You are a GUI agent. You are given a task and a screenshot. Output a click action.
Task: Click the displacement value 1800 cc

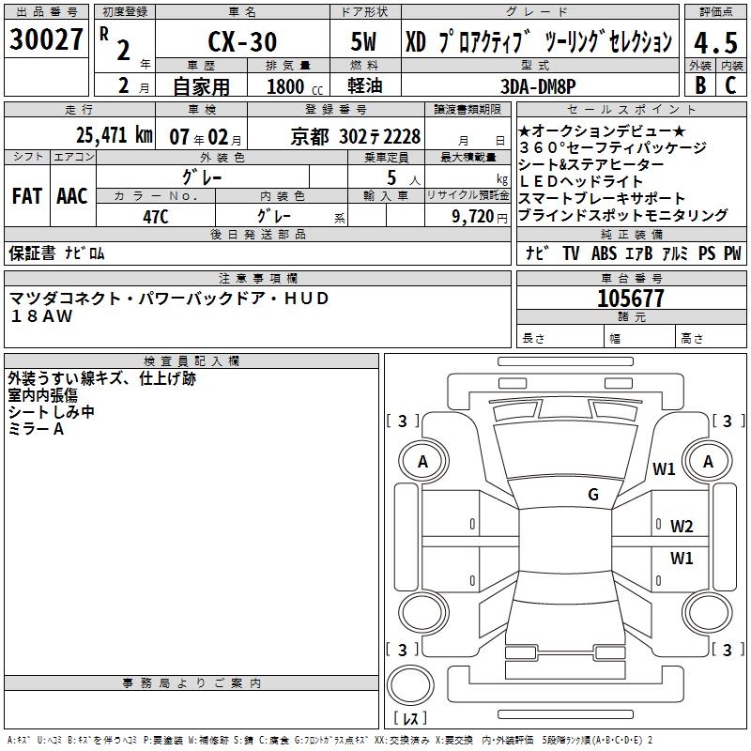coord(295,86)
